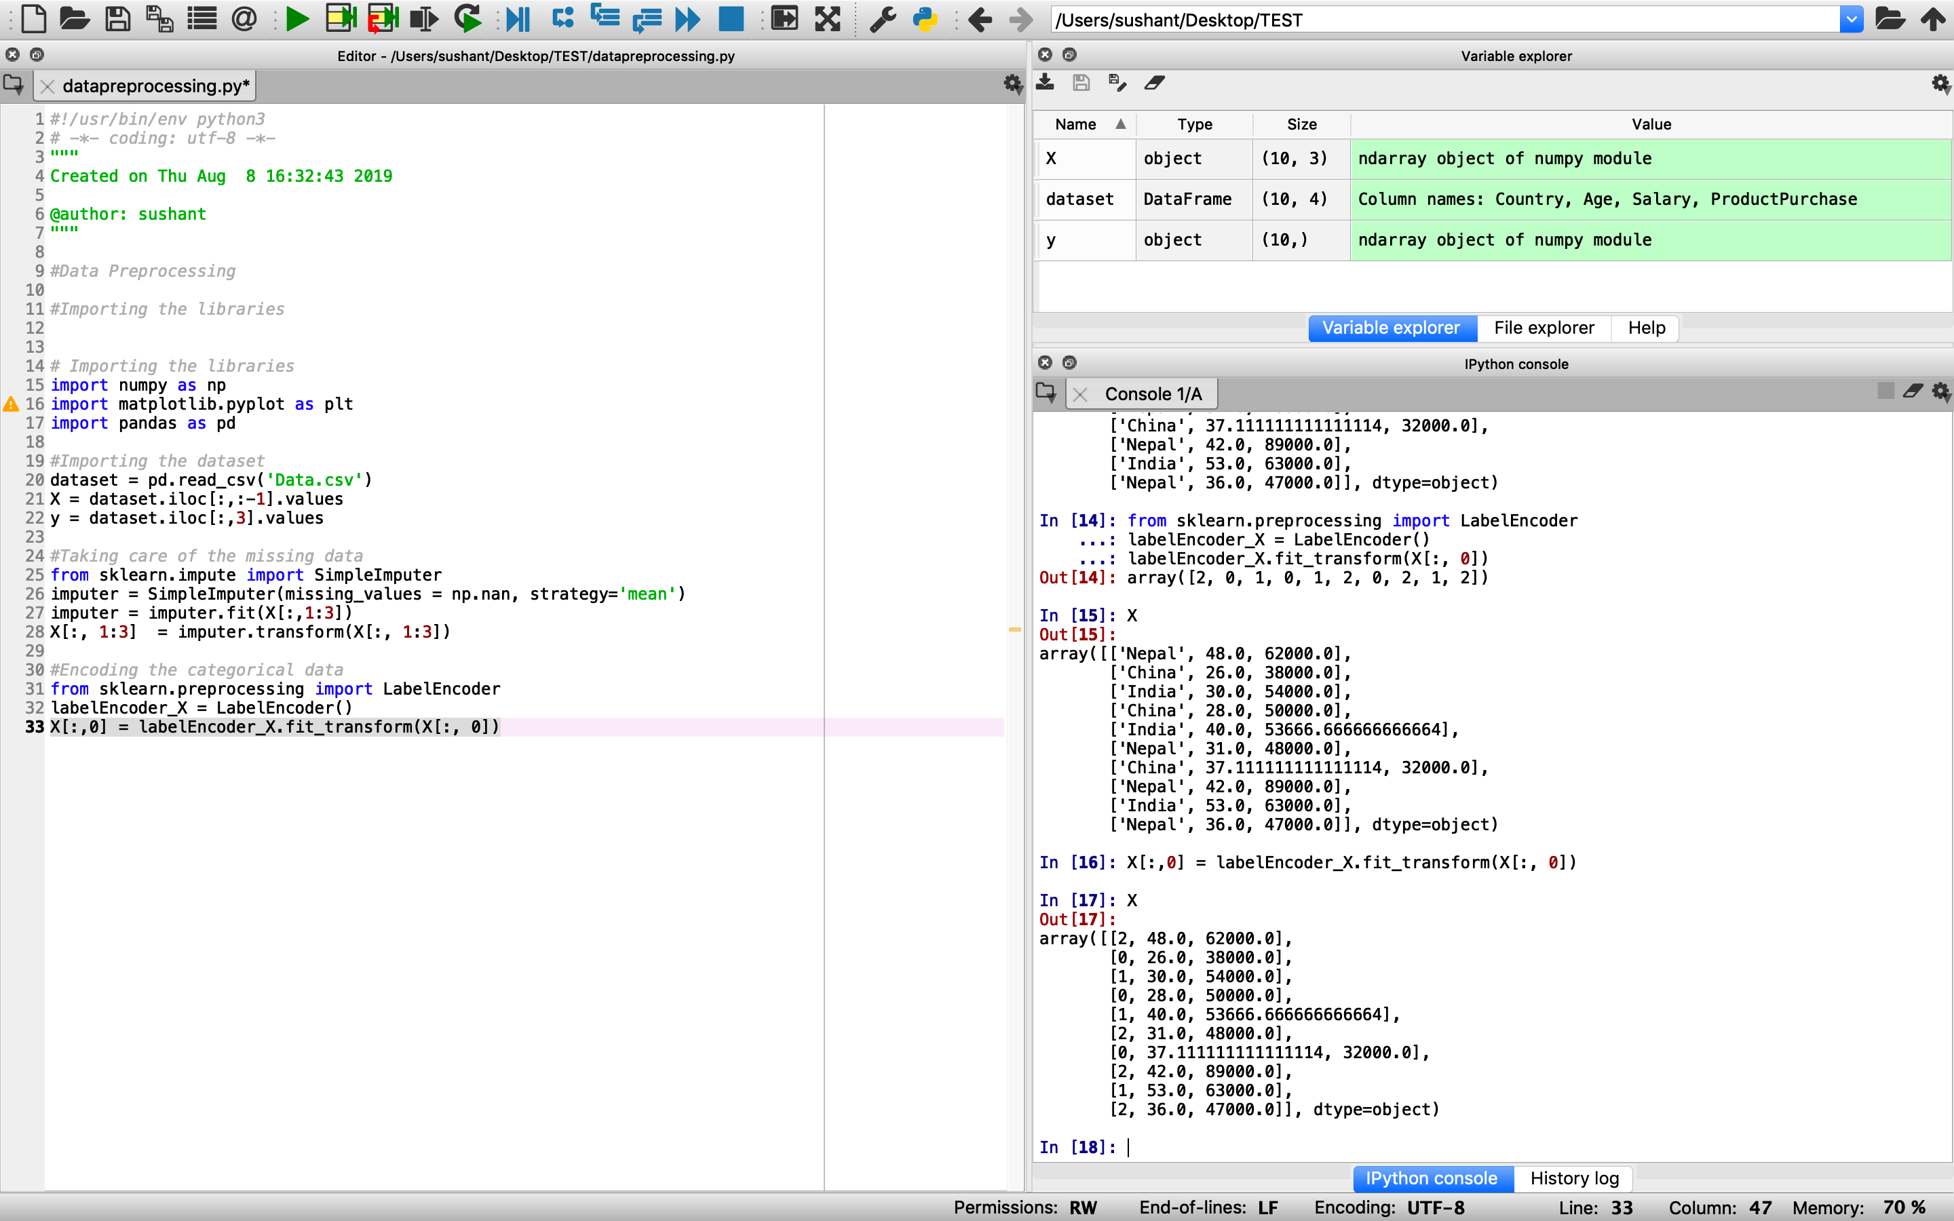This screenshot has height=1221, width=1954.
Task: Create a new file
Action: [x=33, y=18]
